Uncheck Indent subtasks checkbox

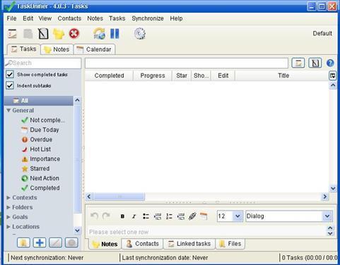pos(10,86)
